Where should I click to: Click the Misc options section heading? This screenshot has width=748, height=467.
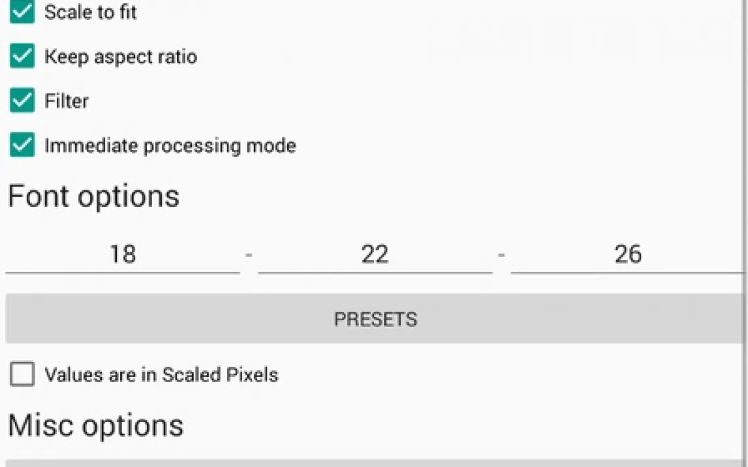(x=96, y=425)
